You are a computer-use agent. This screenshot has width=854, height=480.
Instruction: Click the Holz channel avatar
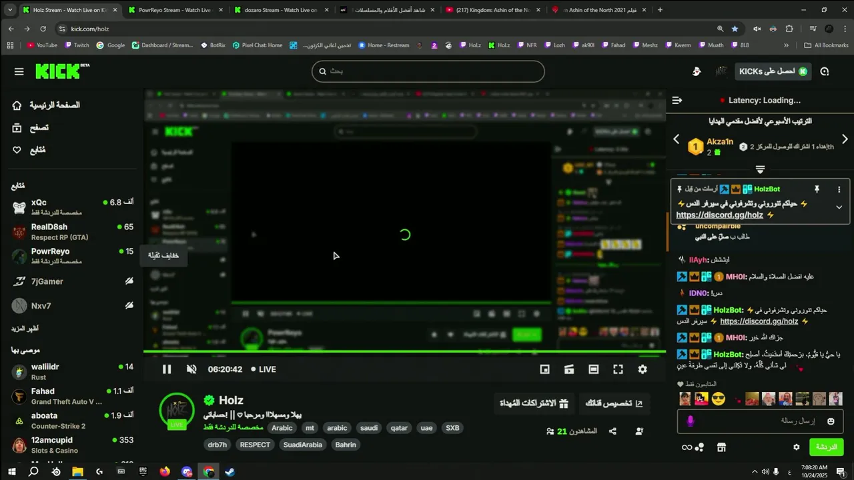tap(177, 410)
